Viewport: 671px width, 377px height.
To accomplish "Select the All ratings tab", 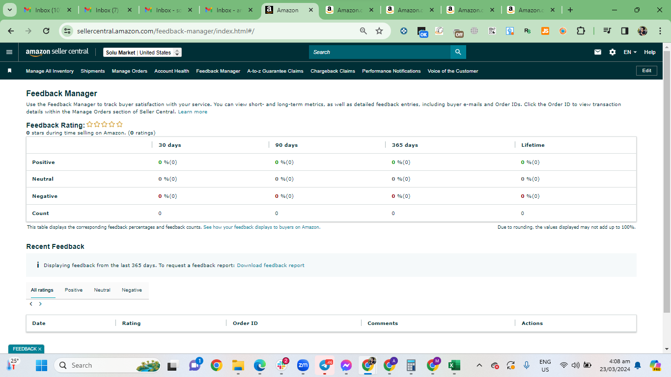I will click(42, 290).
